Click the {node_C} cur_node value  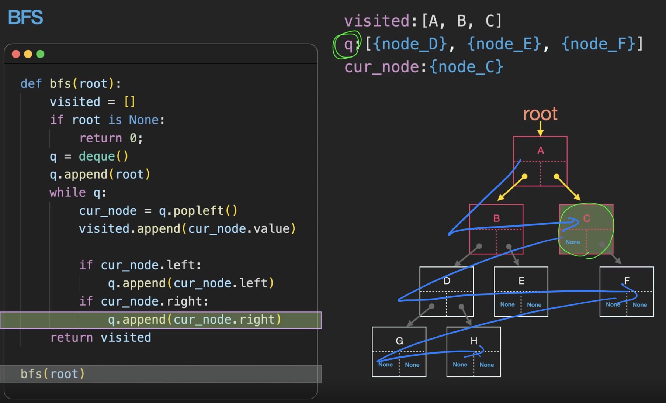coord(466,67)
